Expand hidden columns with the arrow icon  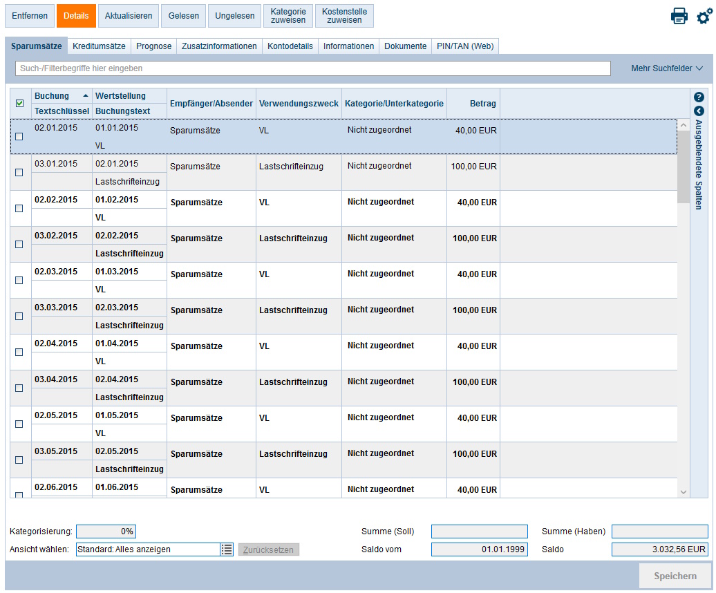[x=699, y=111]
